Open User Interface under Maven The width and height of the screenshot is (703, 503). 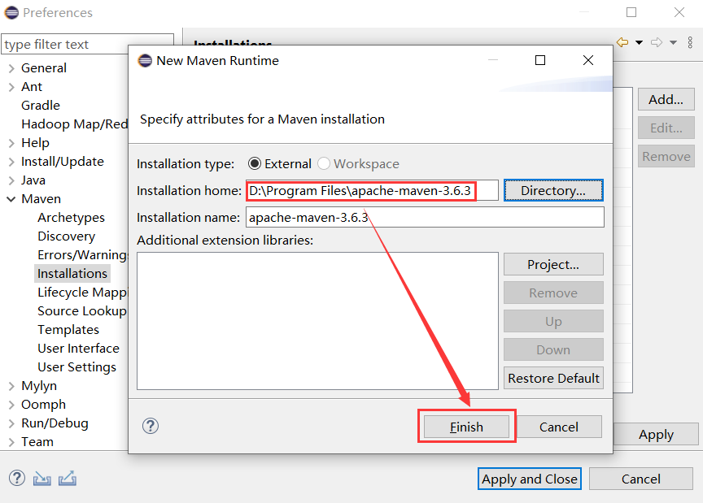(78, 349)
